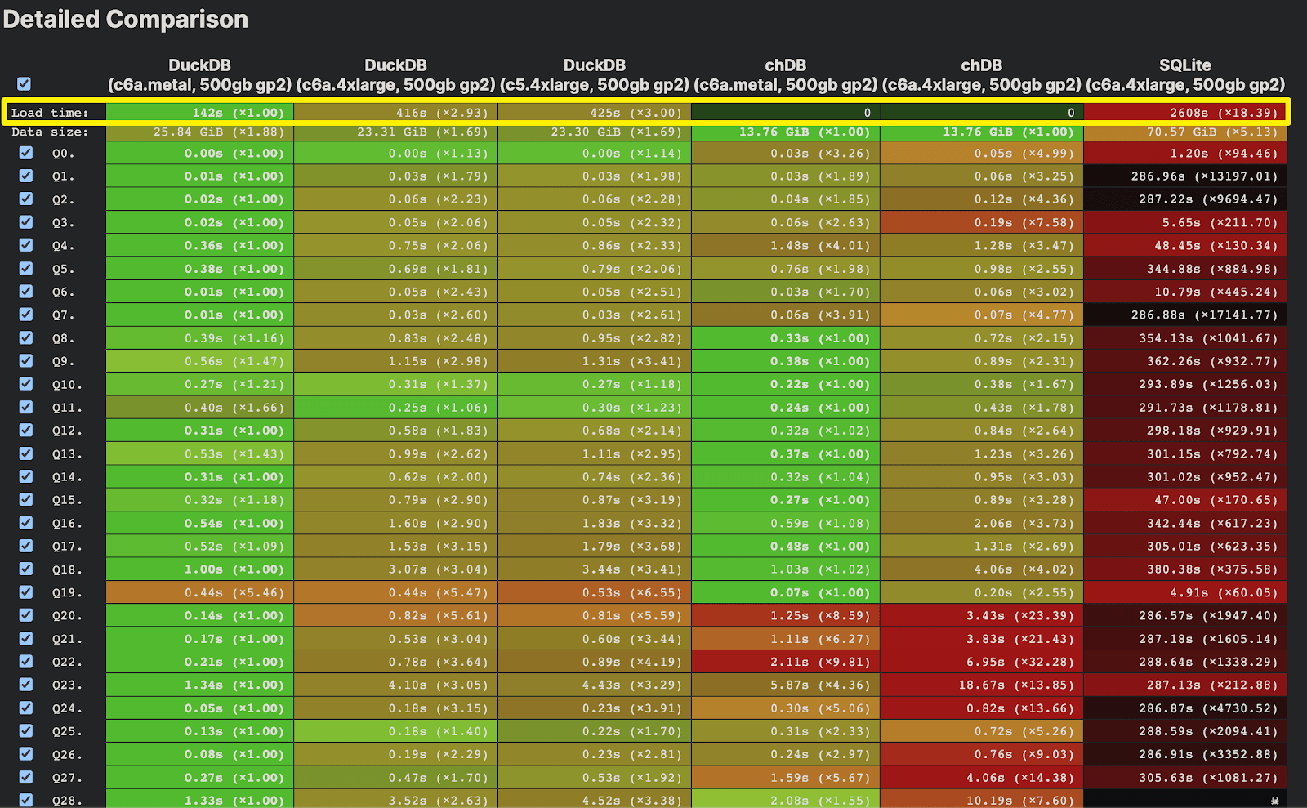Screen dimensions: 1307x808
Task: Select the SQLite c6a.4xlarge column header
Action: click(x=1184, y=75)
